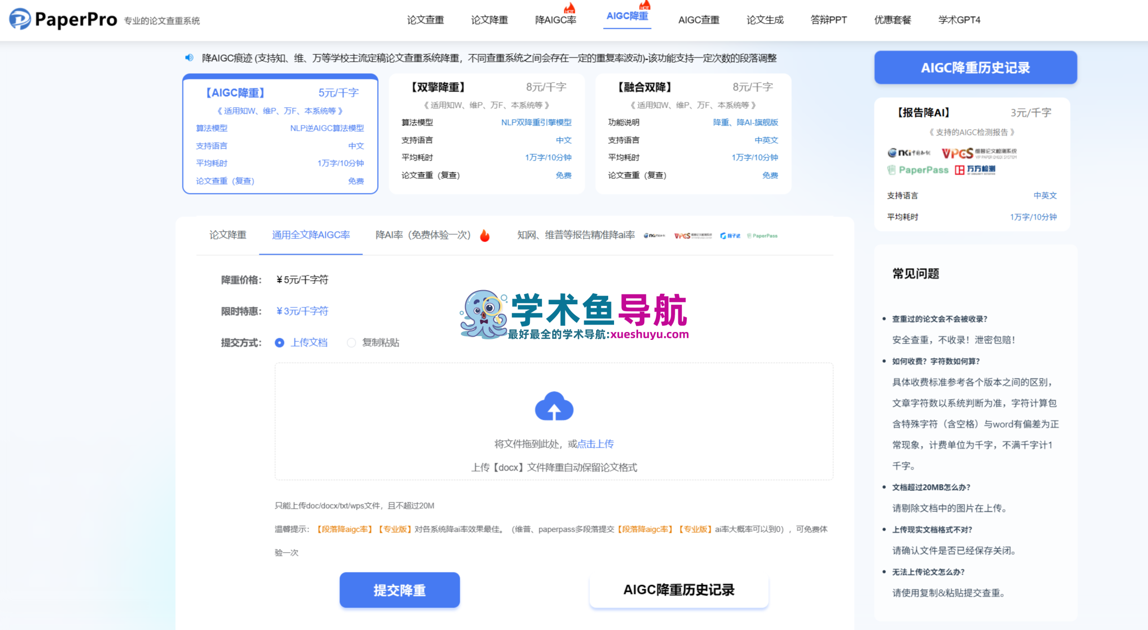Click NLP逆AIGC算法模型 in the AIGC降重 card
This screenshot has height=630, width=1148.
[327, 128]
